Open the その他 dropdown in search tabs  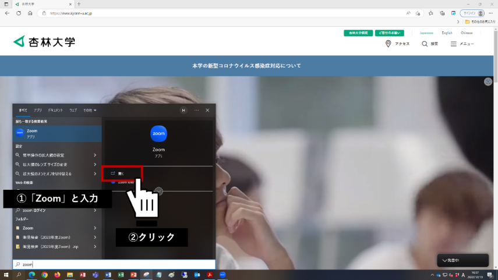coord(89,110)
